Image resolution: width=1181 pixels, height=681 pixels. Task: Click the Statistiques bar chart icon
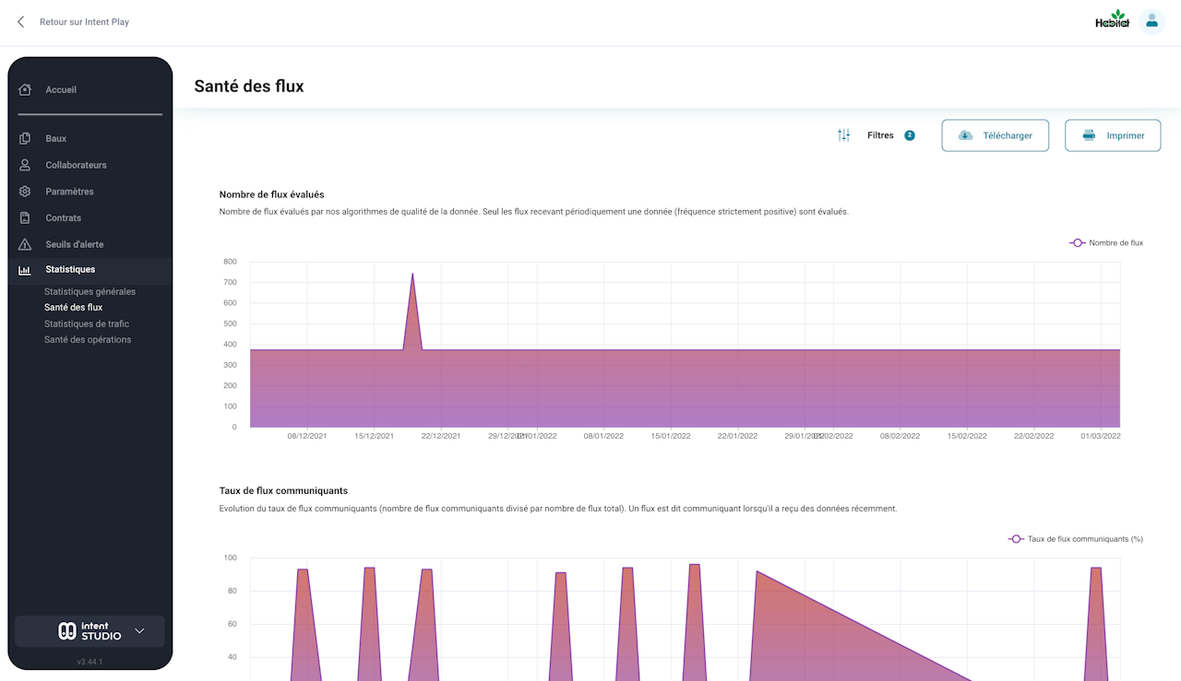click(25, 270)
